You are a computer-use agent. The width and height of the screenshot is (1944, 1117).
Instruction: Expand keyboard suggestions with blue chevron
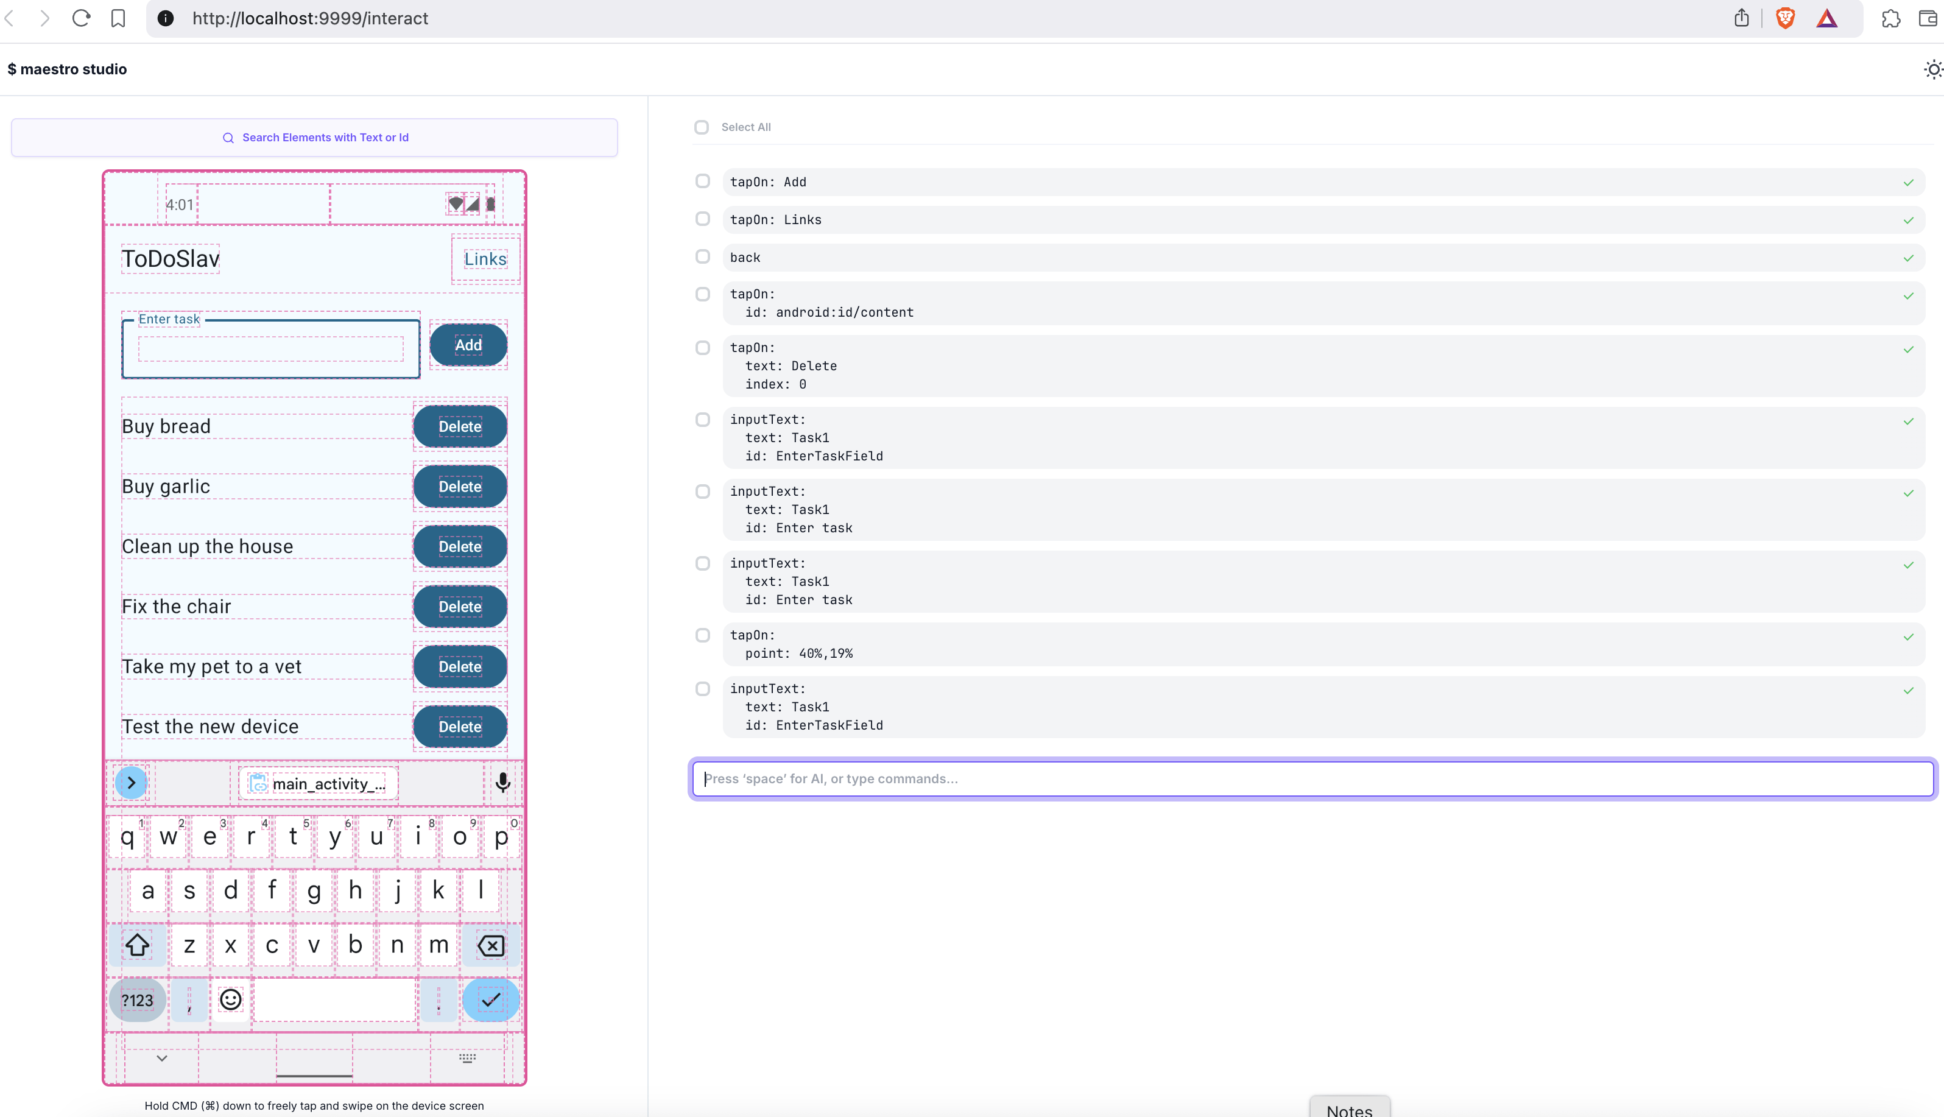pos(131,783)
